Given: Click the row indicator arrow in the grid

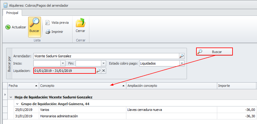Looking at the screenshot, I should (5, 94).
